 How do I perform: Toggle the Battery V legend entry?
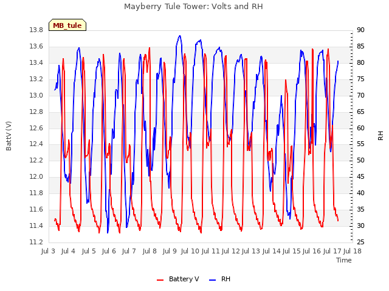click(x=178, y=279)
